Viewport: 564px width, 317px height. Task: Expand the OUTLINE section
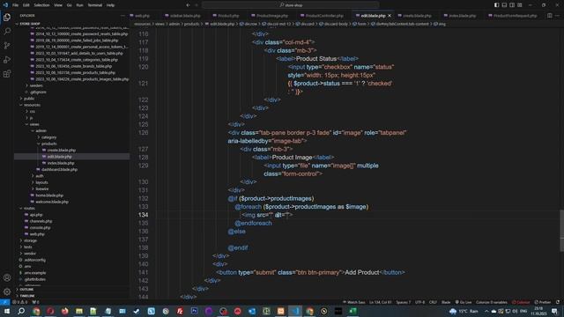26,290
